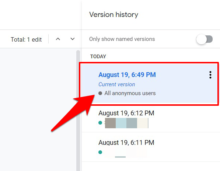The width and height of the screenshot is (220, 171).
Task: Click the document preview area on left
Action: pyautogui.click(x=38, y=109)
